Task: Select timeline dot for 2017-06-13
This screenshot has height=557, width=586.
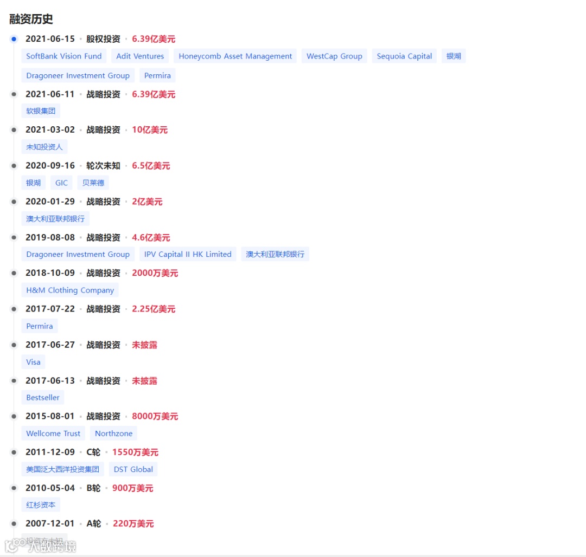Action: pyautogui.click(x=14, y=380)
